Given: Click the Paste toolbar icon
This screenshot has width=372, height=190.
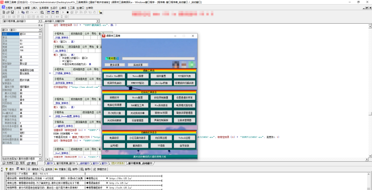Looking at the screenshot, I should point(27,12).
